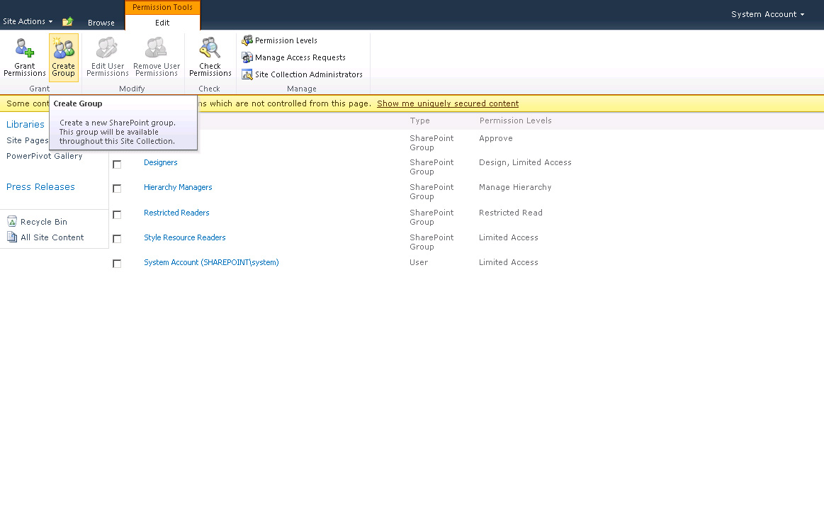The height and width of the screenshot is (511, 824).
Task: Switch to the Edit ribbon tab
Action: pos(162,23)
